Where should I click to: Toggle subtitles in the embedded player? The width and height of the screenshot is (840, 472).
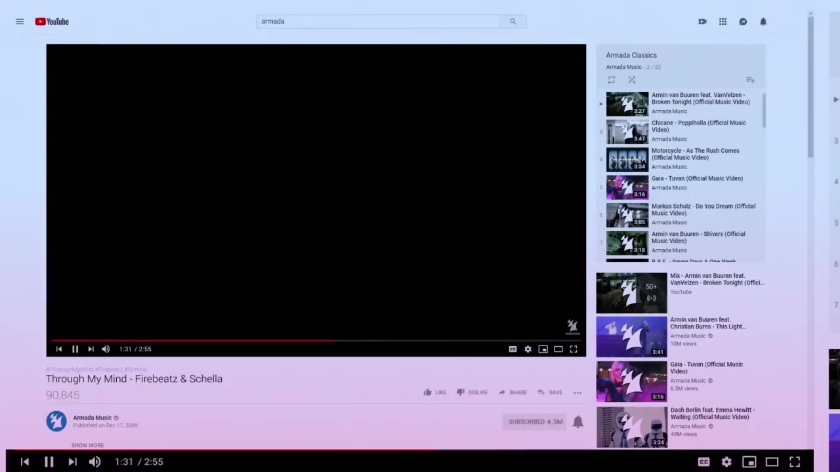[513, 349]
